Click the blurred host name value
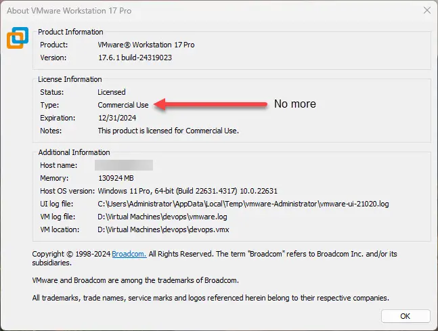438x331 pixels. 124,165
